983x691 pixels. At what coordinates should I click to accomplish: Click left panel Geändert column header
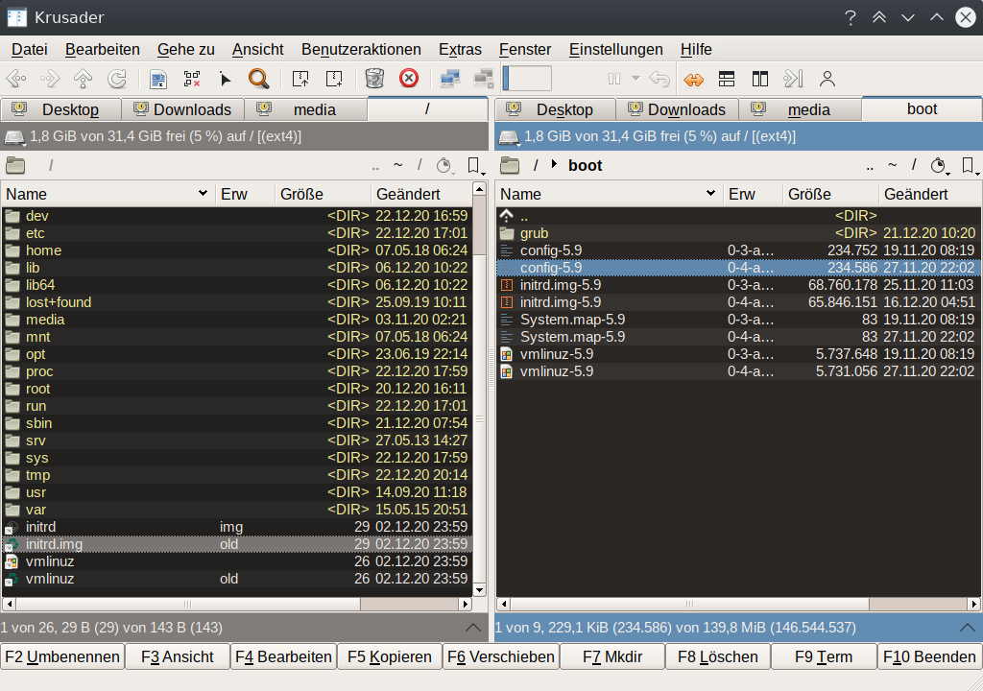point(421,195)
